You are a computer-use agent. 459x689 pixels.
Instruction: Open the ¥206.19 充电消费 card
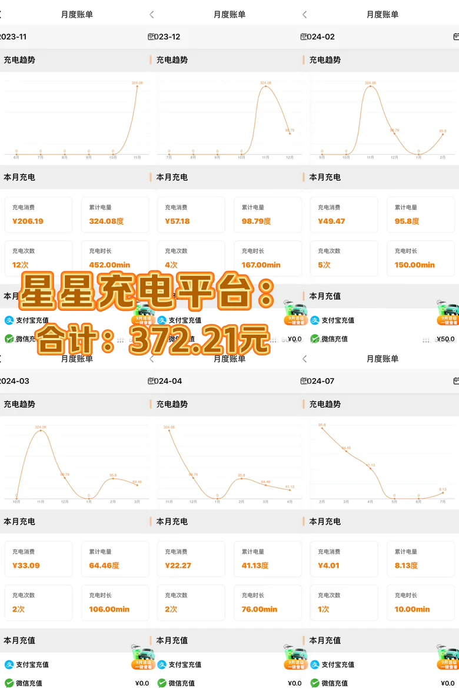(x=38, y=215)
